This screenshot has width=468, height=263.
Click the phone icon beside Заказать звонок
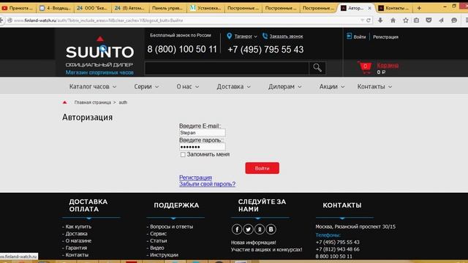click(x=265, y=36)
